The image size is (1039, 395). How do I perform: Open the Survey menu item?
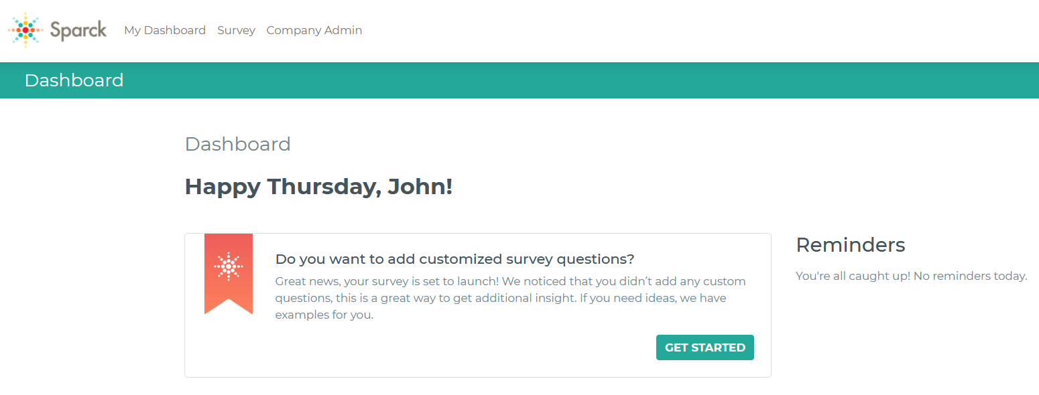[x=236, y=30]
